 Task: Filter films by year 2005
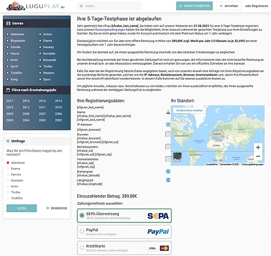click(10, 120)
